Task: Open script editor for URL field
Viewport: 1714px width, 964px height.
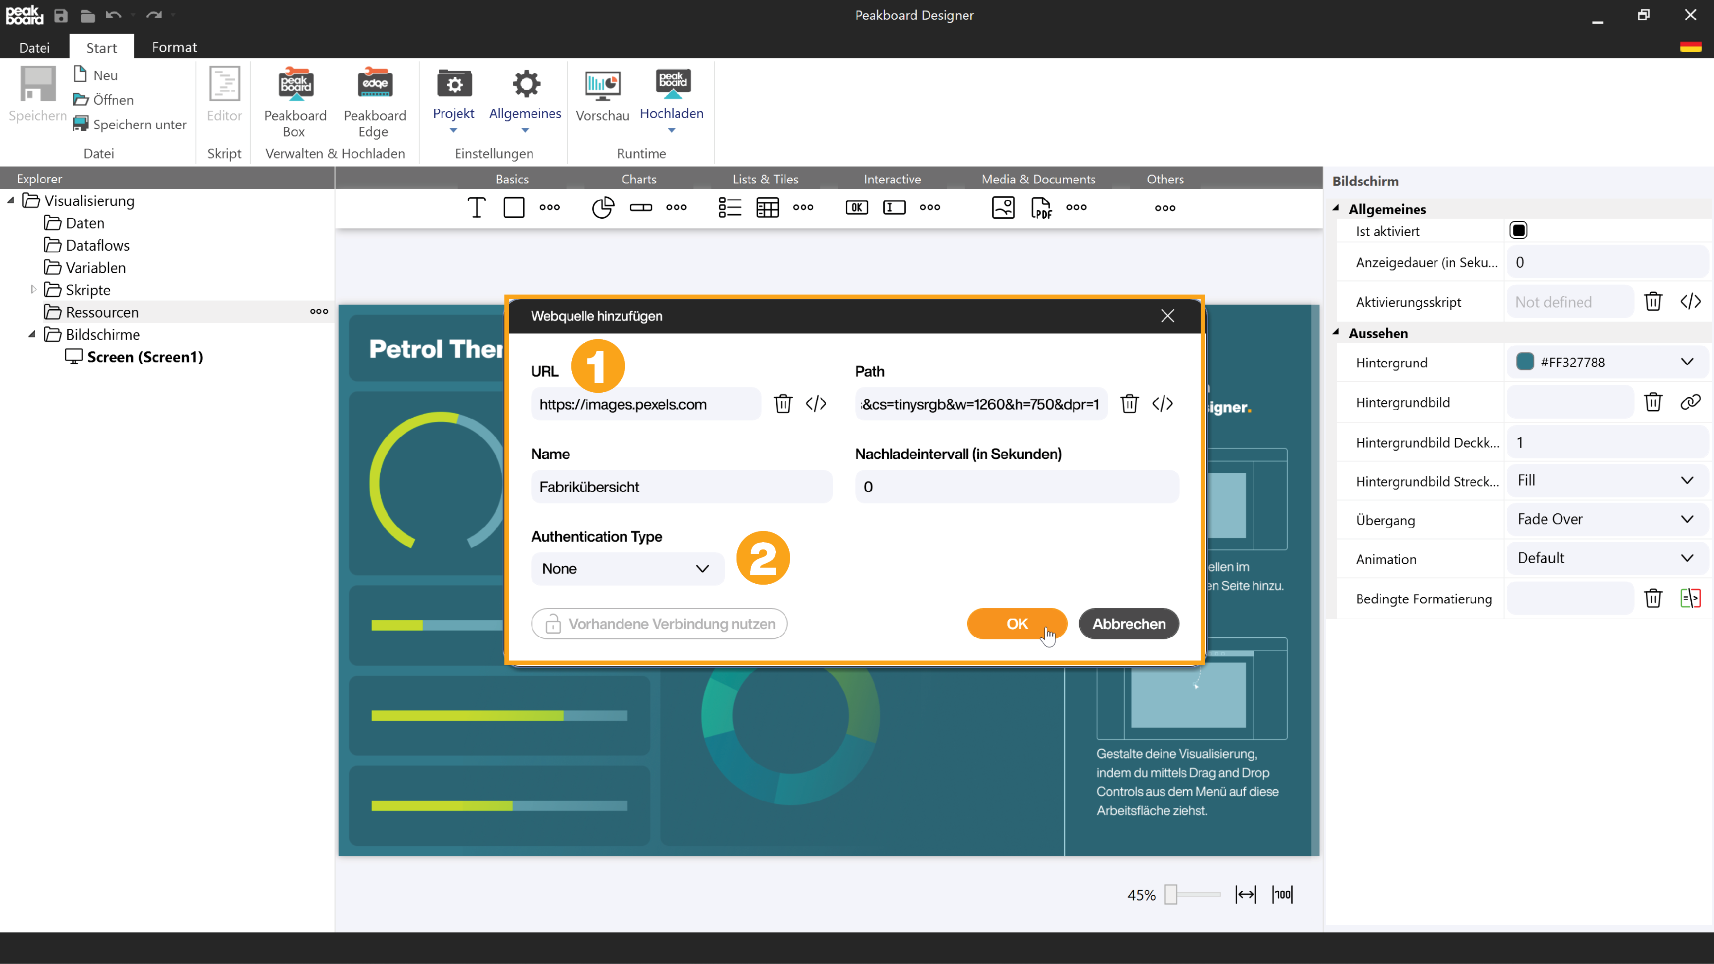Action: tap(816, 404)
